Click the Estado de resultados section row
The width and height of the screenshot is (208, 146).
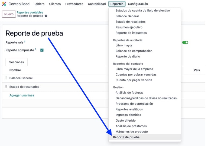[x=24, y=87]
